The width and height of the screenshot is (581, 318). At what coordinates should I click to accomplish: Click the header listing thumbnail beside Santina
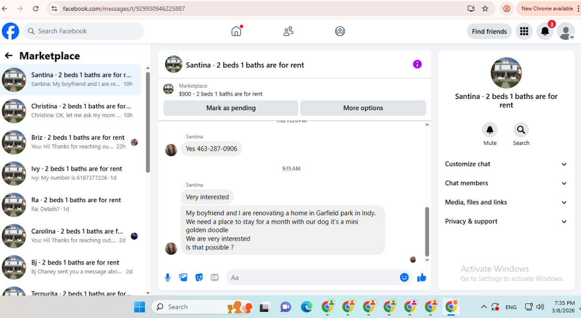[174, 64]
